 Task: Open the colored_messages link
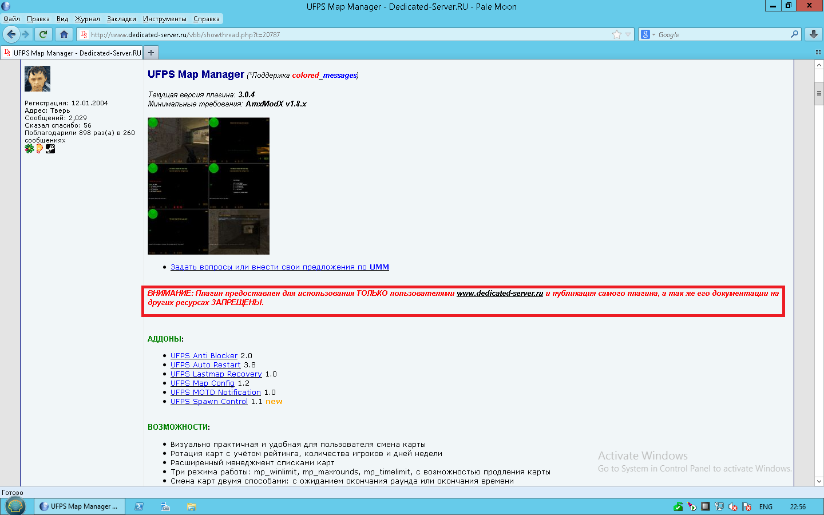click(x=324, y=75)
